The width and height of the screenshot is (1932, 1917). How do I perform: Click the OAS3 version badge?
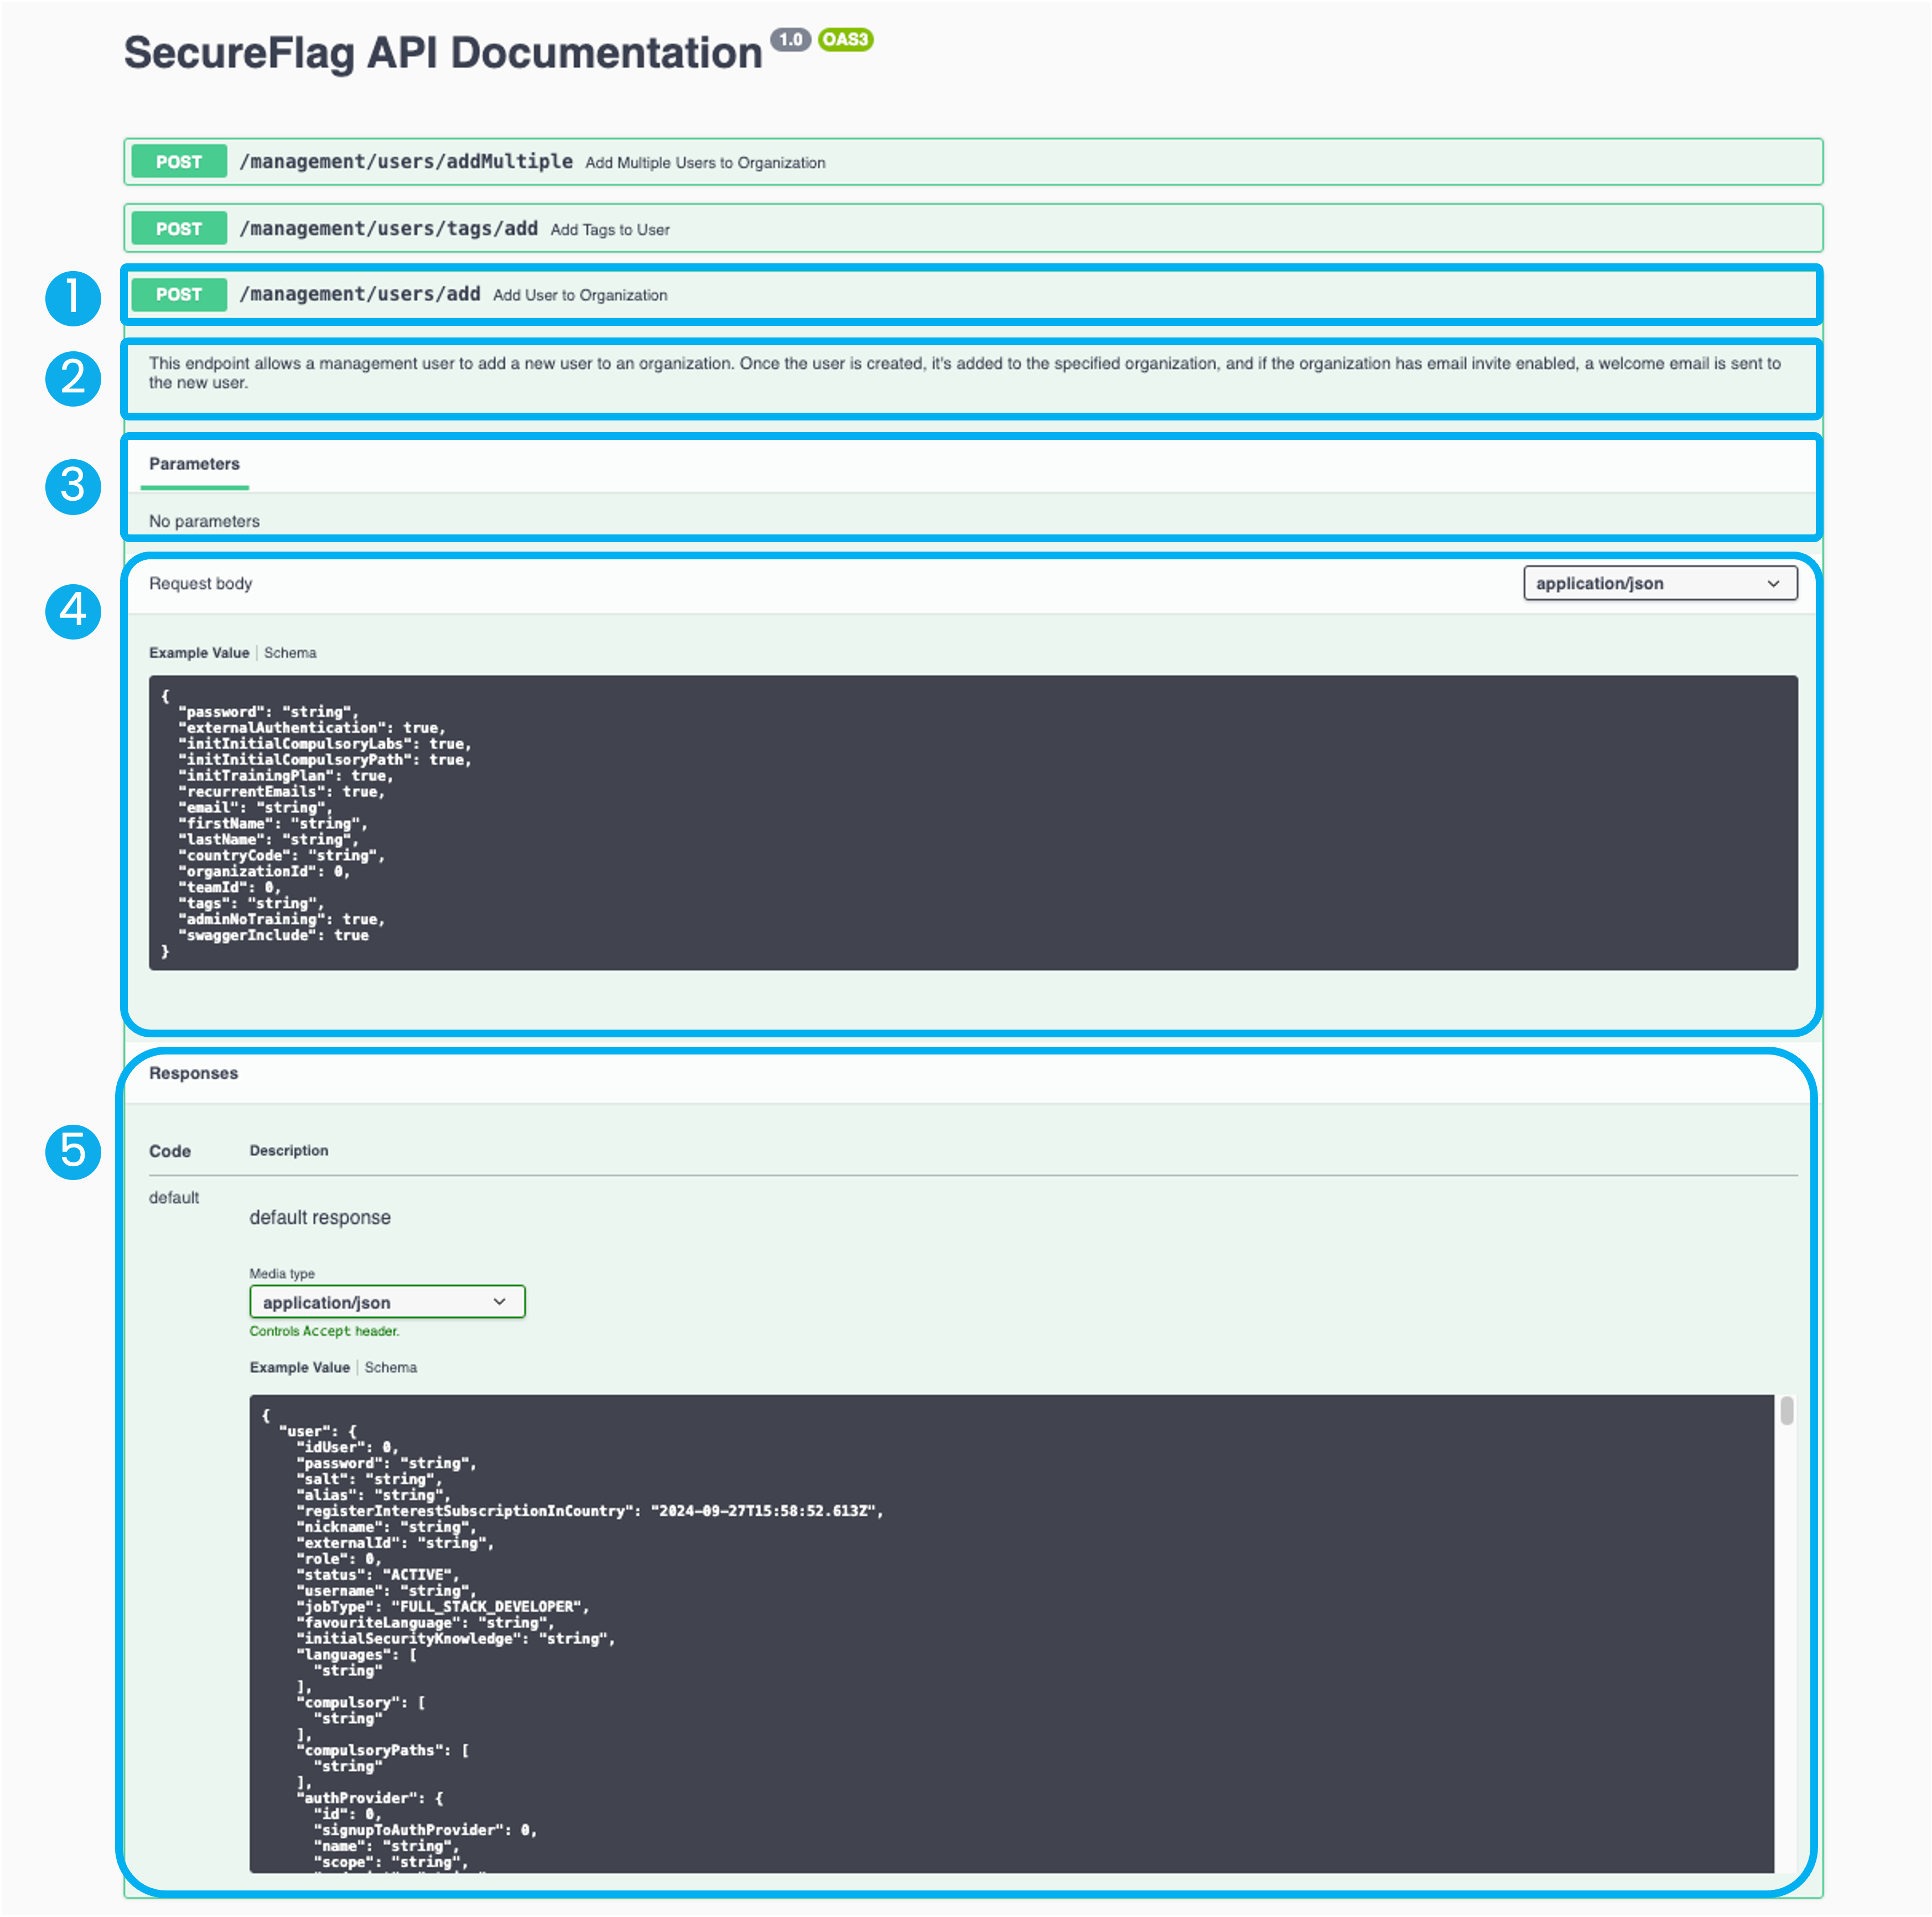(845, 40)
